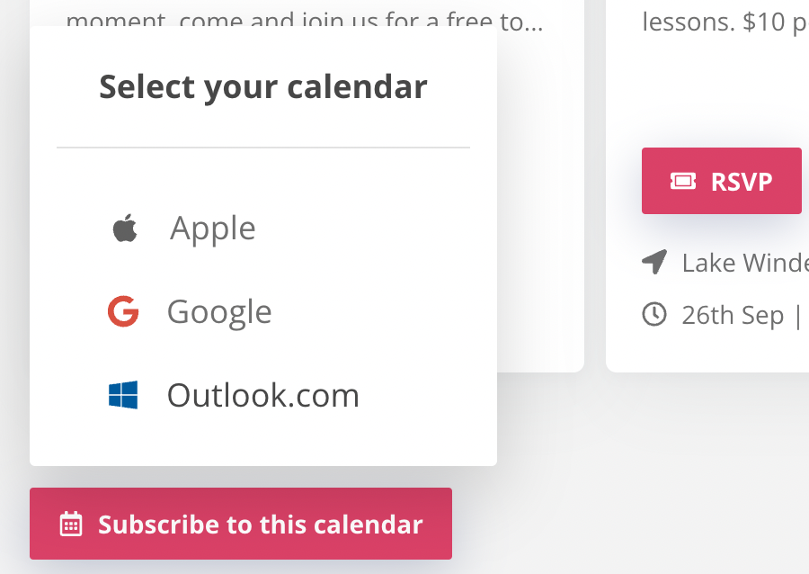Select Google from the calendar list

click(x=218, y=311)
